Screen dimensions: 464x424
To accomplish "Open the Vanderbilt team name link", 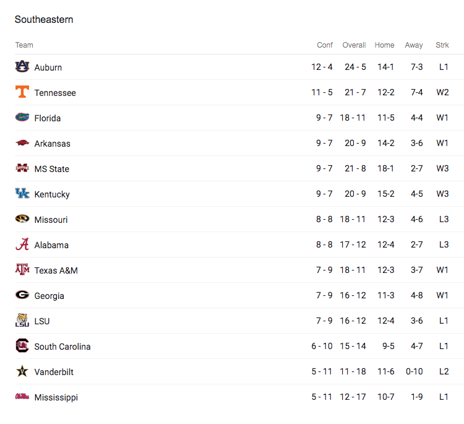I will (x=54, y=372).
